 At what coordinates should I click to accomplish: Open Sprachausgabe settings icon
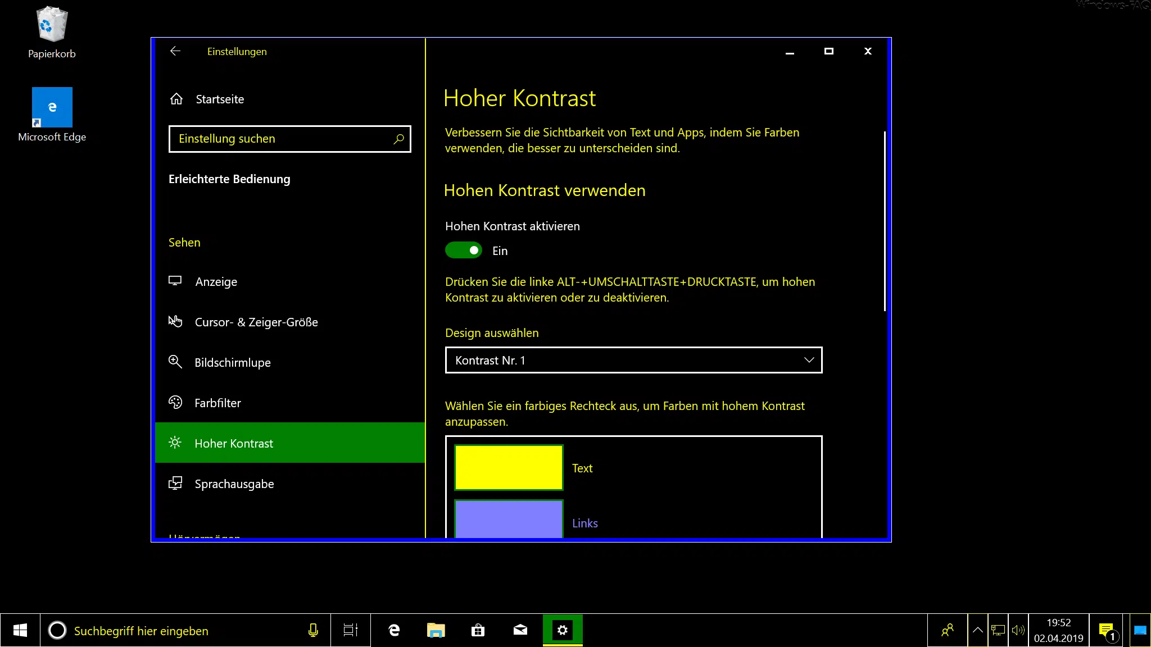(x=176, y=484)
